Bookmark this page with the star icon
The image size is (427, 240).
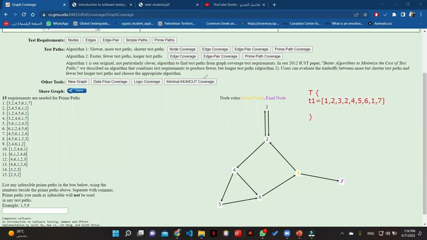coord(365,15)
